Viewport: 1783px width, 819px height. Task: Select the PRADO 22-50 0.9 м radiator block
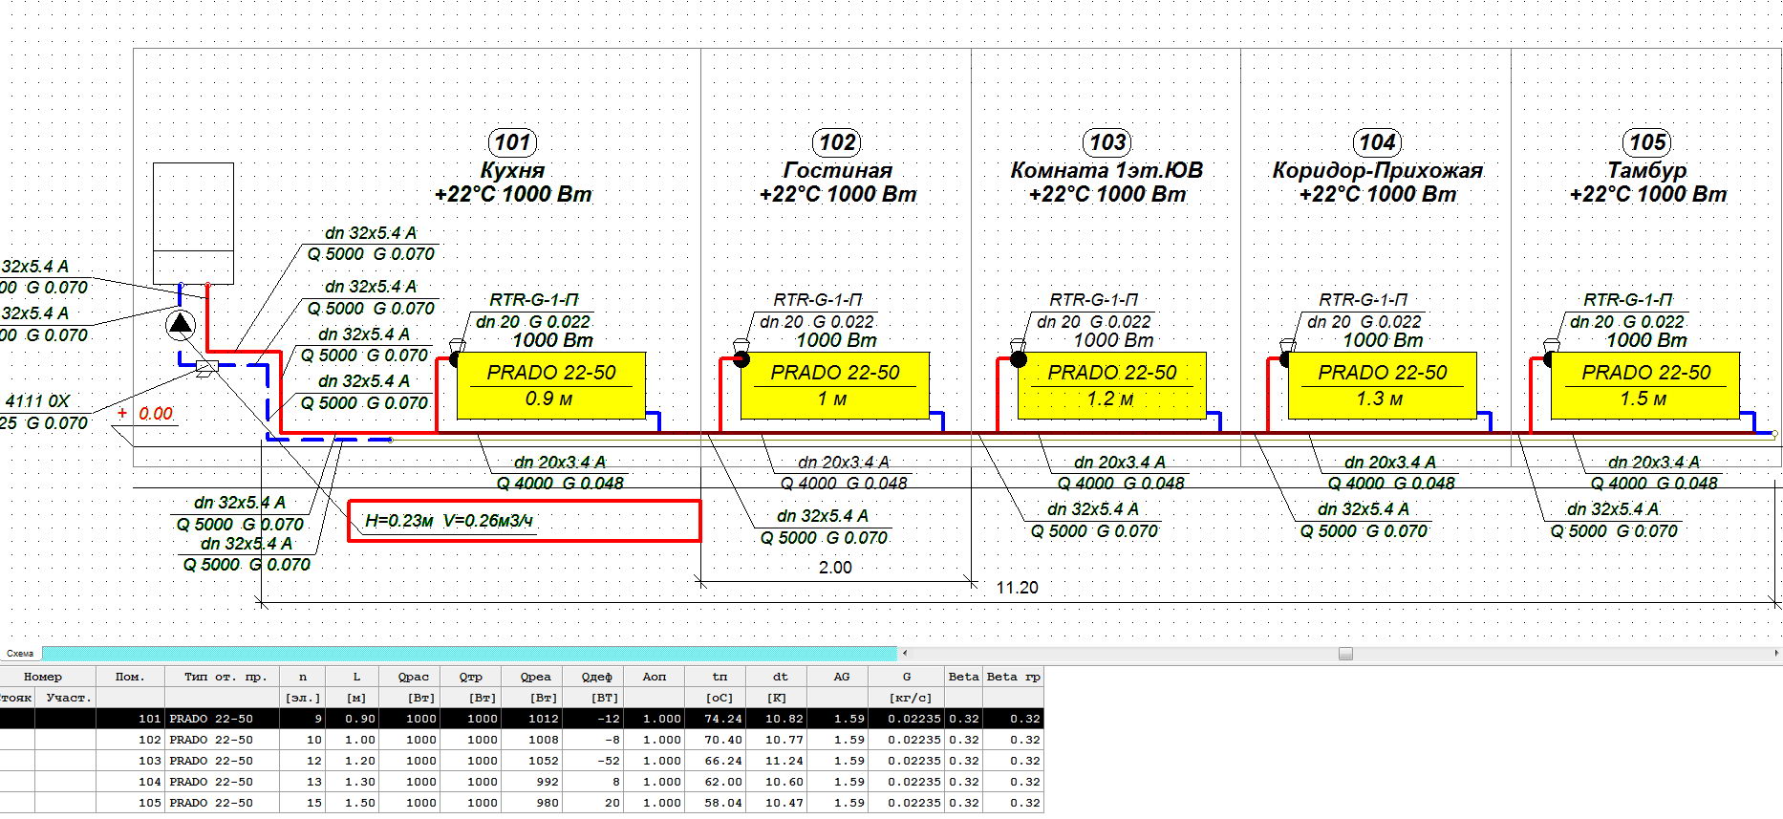(551, 385)
